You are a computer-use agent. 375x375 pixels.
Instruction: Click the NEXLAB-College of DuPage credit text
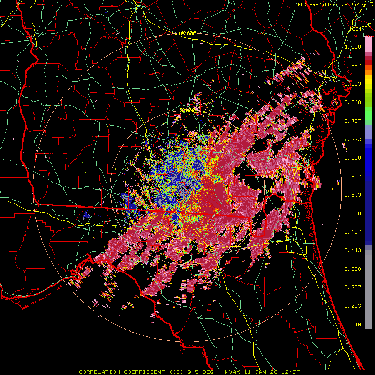tap(336, 5)
